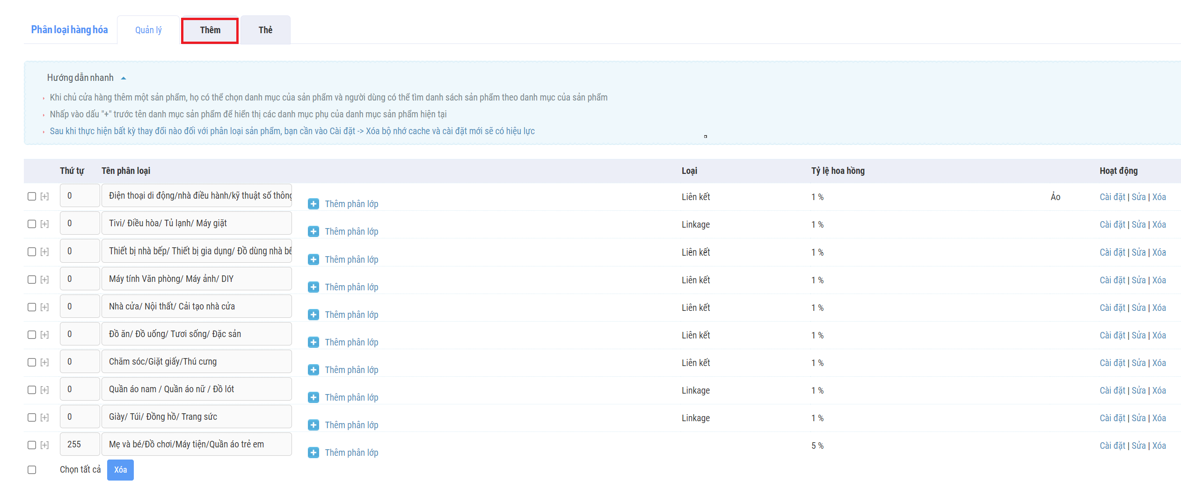
Task: Click blue plus icon for Máy tính Văn phòng row
Action: point(313,287)
